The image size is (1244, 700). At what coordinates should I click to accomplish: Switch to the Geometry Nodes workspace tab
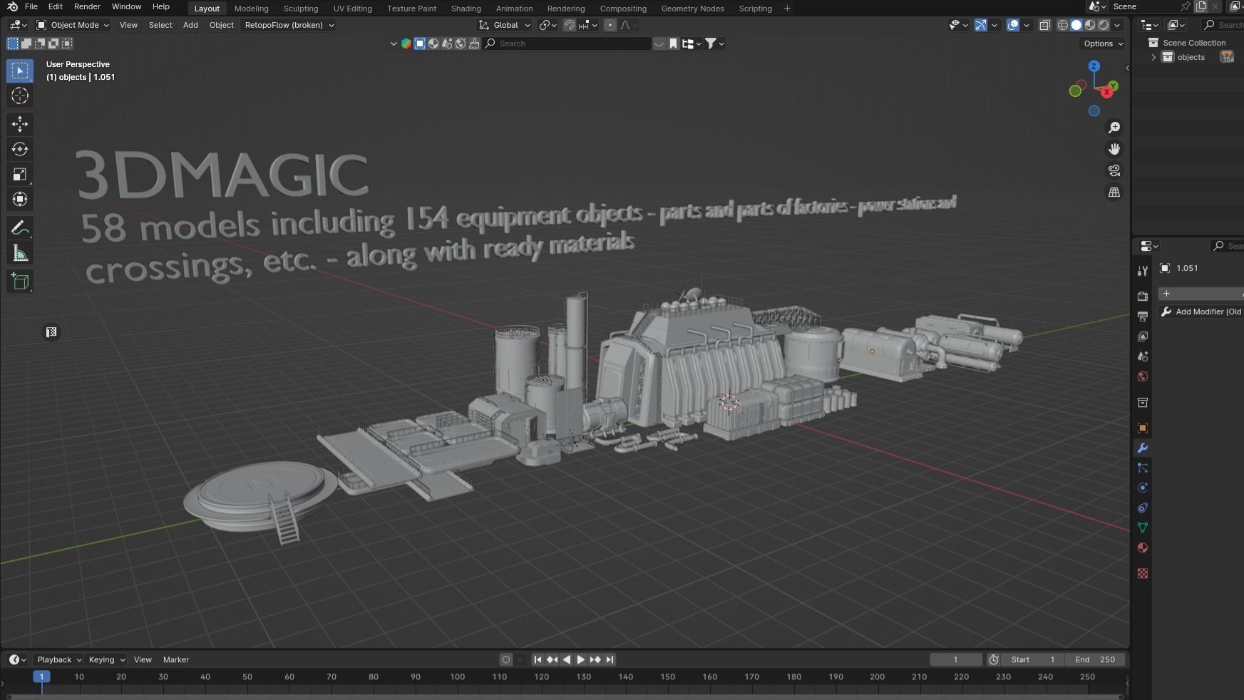[692, 9]
